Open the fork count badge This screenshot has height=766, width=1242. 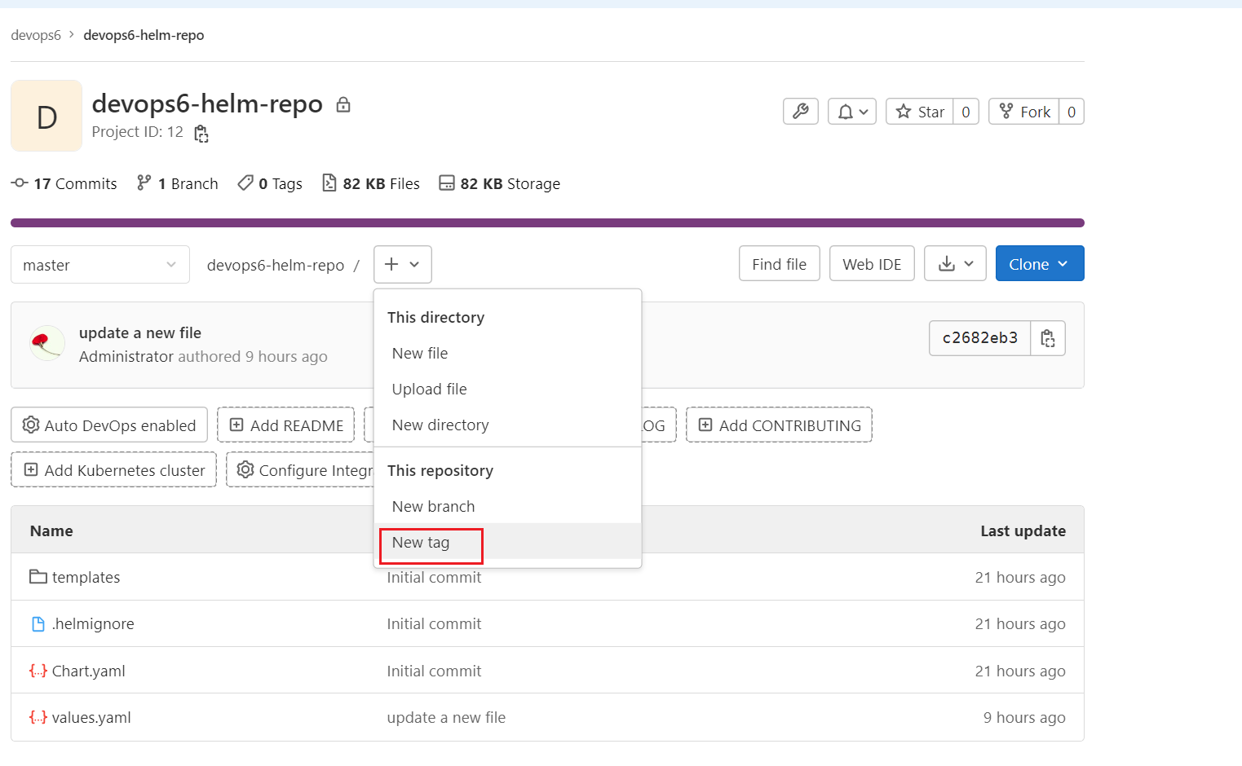tap(1072, 112)
